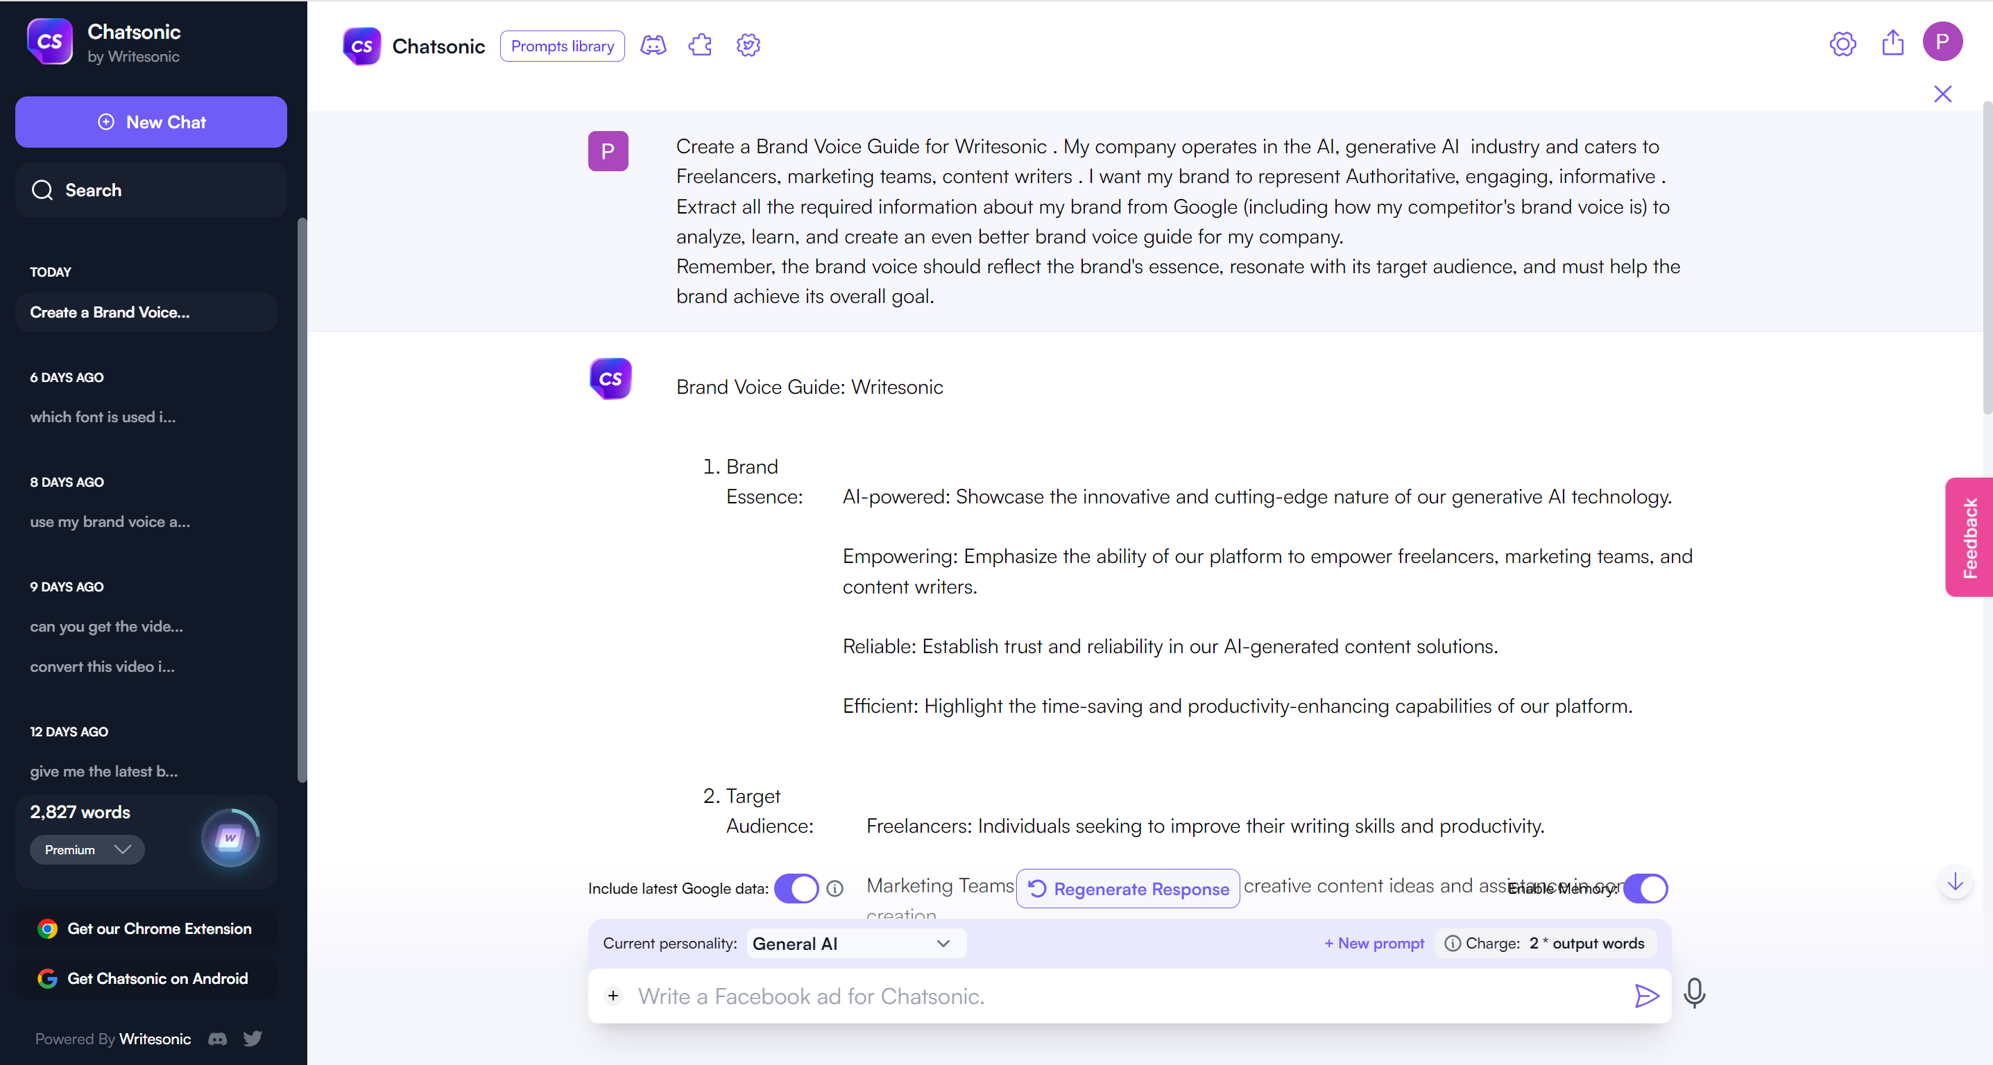Turn off Enable Memory

pyautogui.click(x=1646, y=888)
